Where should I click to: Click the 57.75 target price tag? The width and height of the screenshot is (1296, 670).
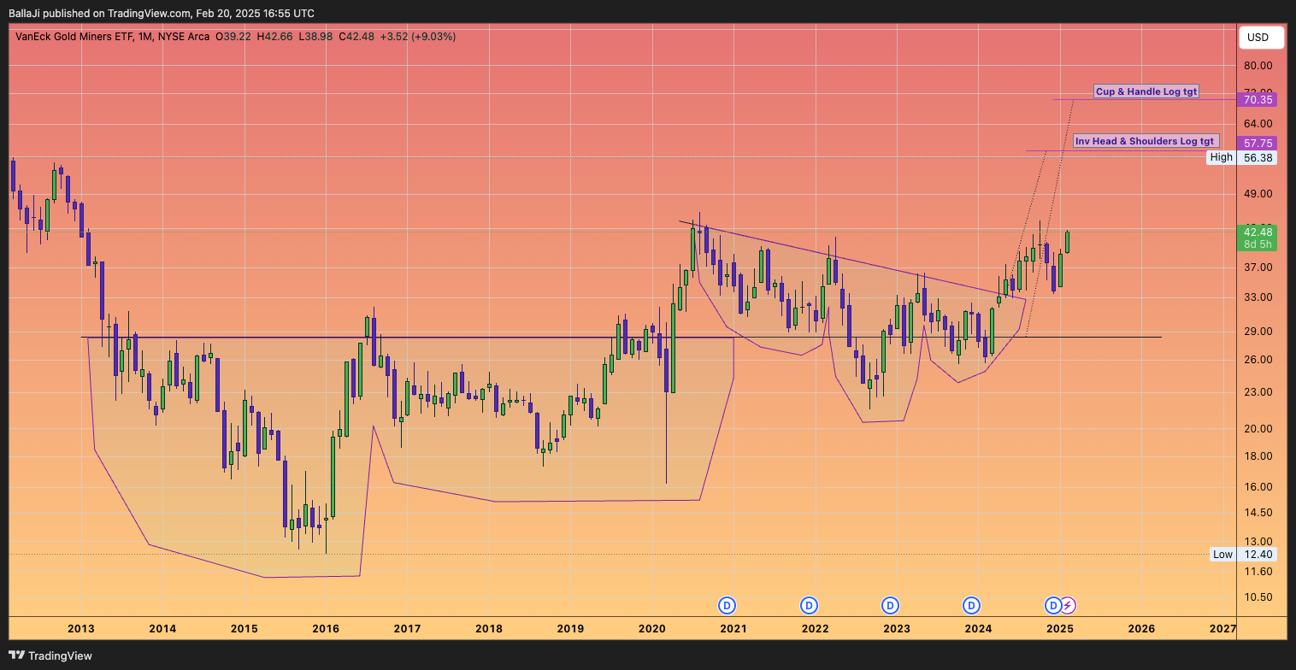tap(1259, 144)
